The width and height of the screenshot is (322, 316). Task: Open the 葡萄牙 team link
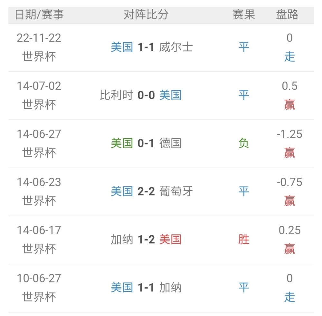[x=176, y=191]
